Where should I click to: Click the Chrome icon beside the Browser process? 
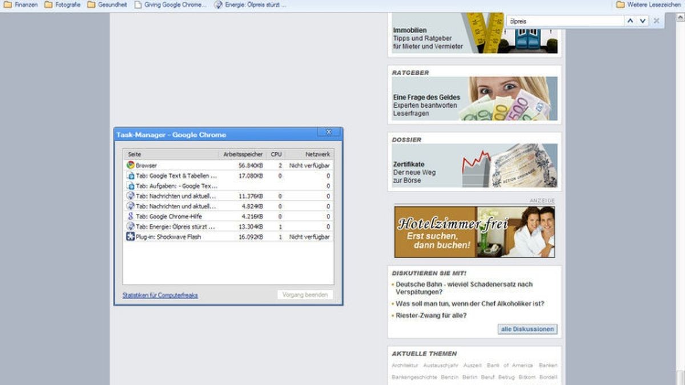coord(130,165)
